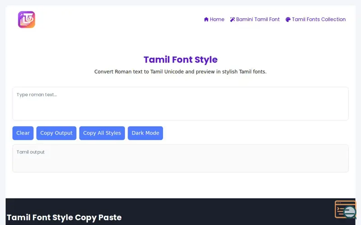Click inside the Tamil output box

(x=180, y=158)
